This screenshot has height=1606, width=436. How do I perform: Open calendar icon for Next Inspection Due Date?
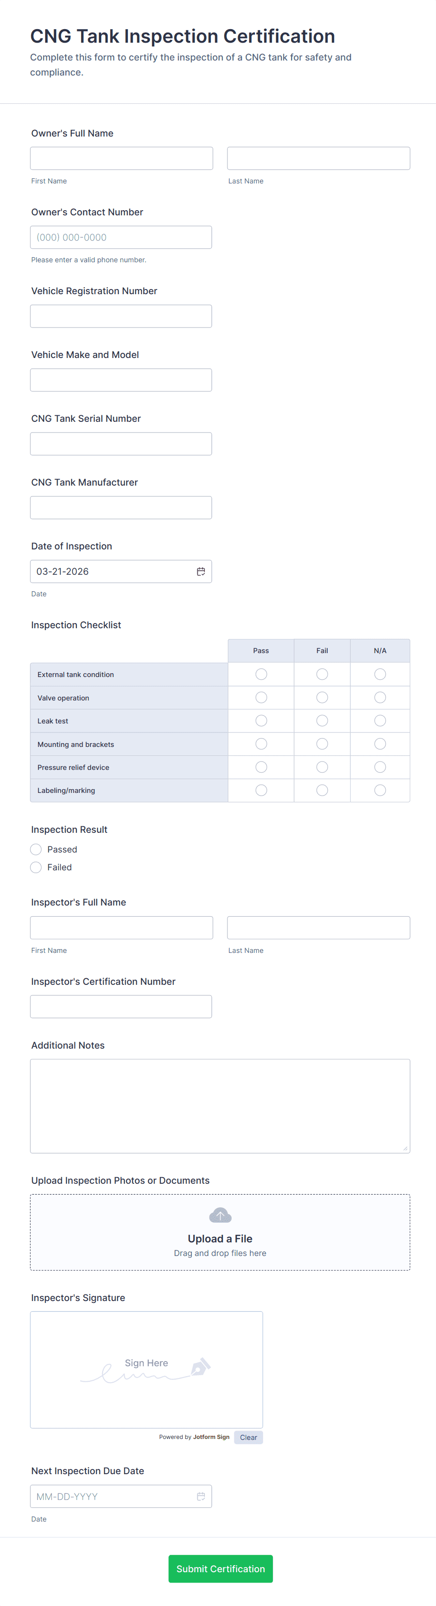pyautogui.click(x=201, y=1496)
